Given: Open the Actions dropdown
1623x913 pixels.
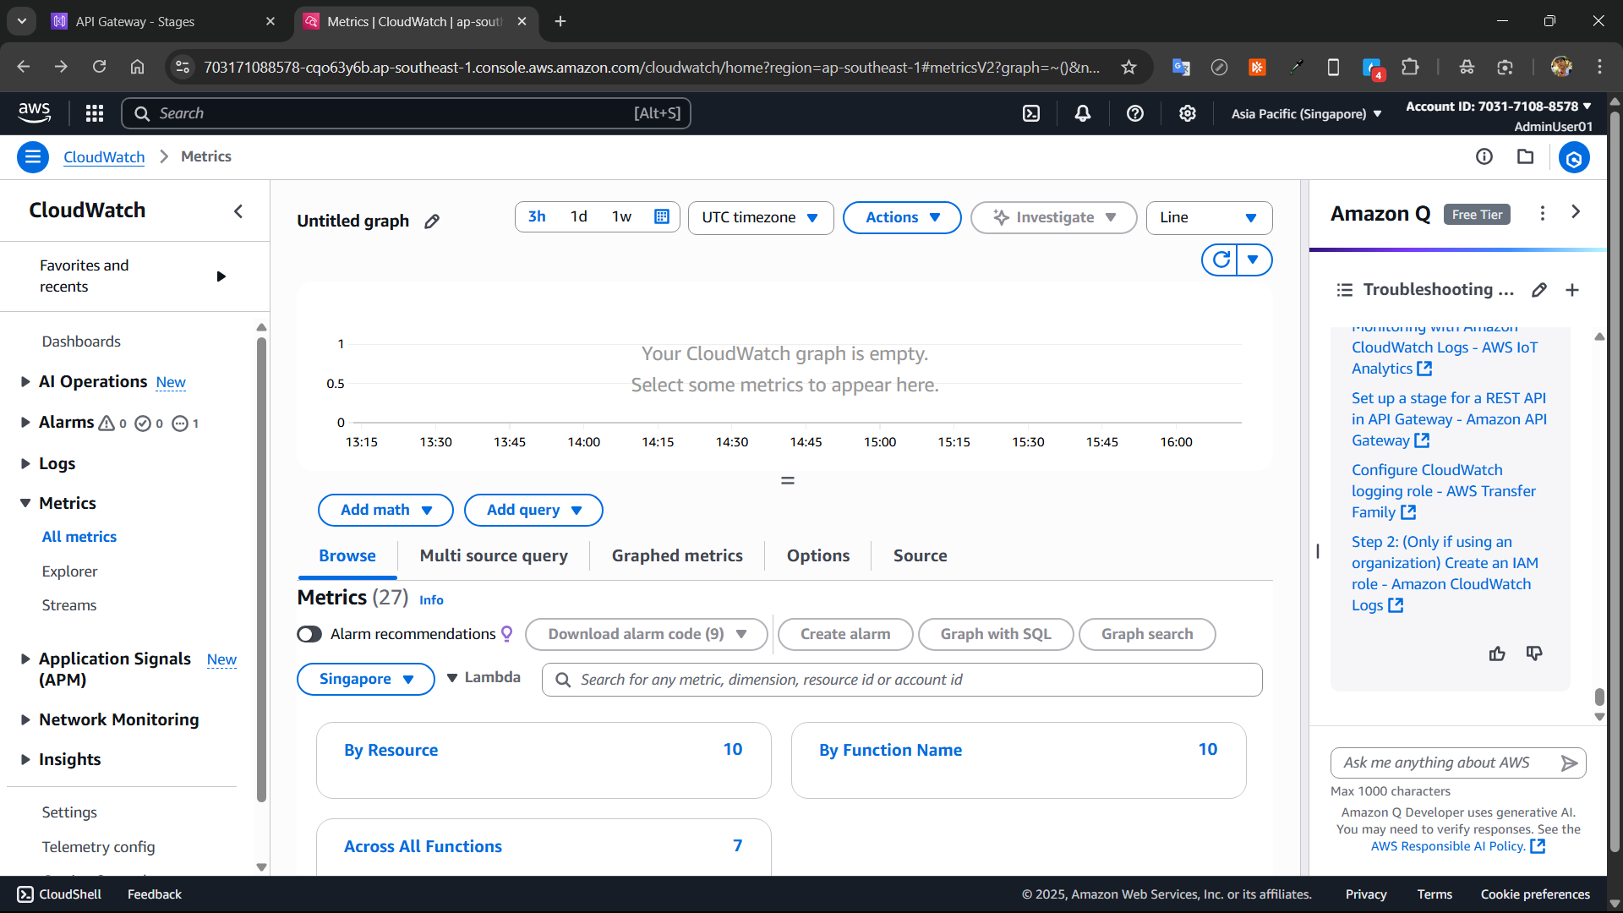Looking at the screenshot, I should tap(902, 217).
